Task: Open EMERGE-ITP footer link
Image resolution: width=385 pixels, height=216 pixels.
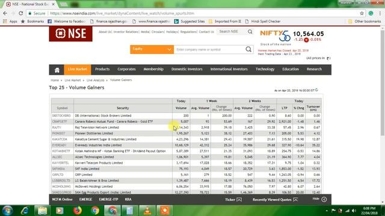Action: pyautogui.click(x=108, y=200)
